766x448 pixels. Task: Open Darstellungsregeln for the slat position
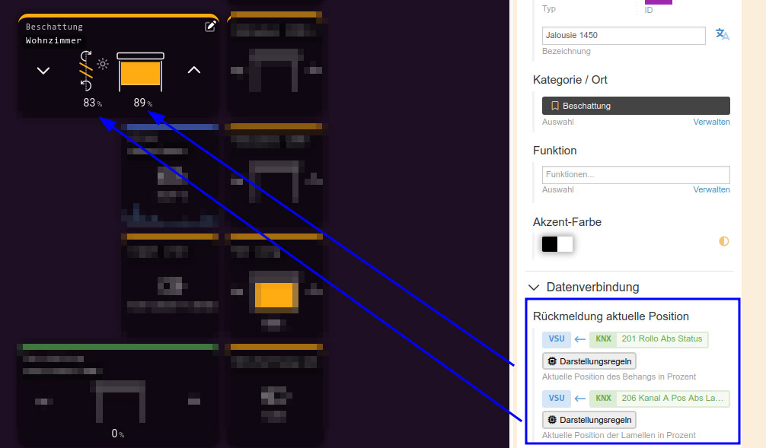coord(589,420)
